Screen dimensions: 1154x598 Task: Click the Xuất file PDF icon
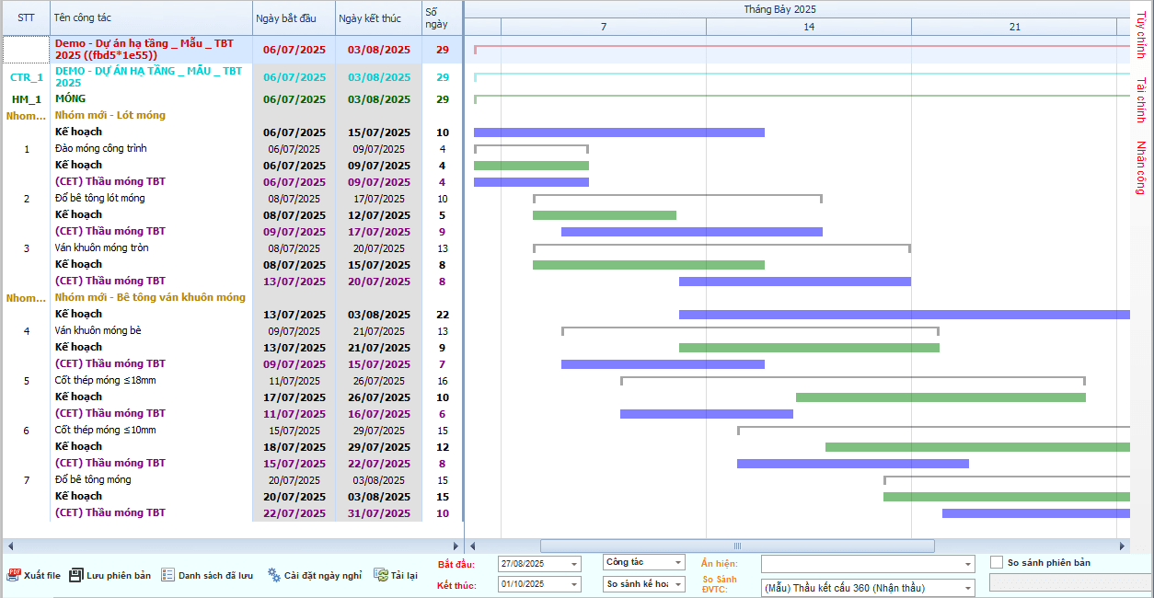point(14,575)
